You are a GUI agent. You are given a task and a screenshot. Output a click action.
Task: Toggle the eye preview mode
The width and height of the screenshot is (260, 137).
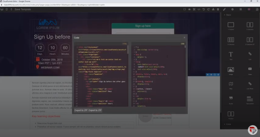[x=189, y=9]
